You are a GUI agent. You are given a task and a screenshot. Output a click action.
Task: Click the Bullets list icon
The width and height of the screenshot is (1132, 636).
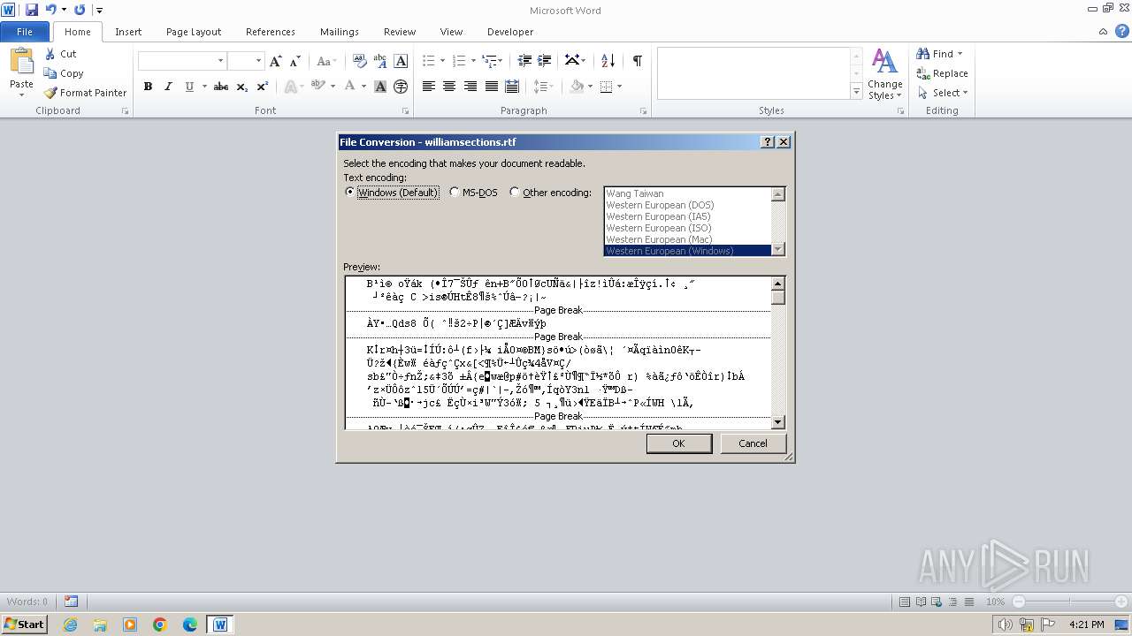pyautogui.click(x=429, y=61)
